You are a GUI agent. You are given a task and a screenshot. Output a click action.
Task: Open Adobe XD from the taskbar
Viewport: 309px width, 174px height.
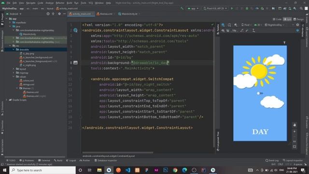(x=156, y=170)
